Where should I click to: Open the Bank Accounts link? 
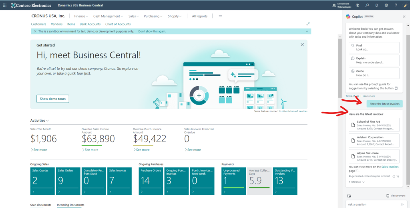click(90, 24)
